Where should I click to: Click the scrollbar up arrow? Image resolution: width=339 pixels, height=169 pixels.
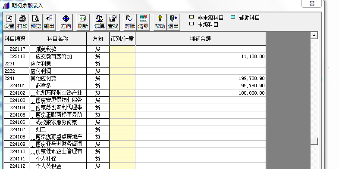click(314, 35)
